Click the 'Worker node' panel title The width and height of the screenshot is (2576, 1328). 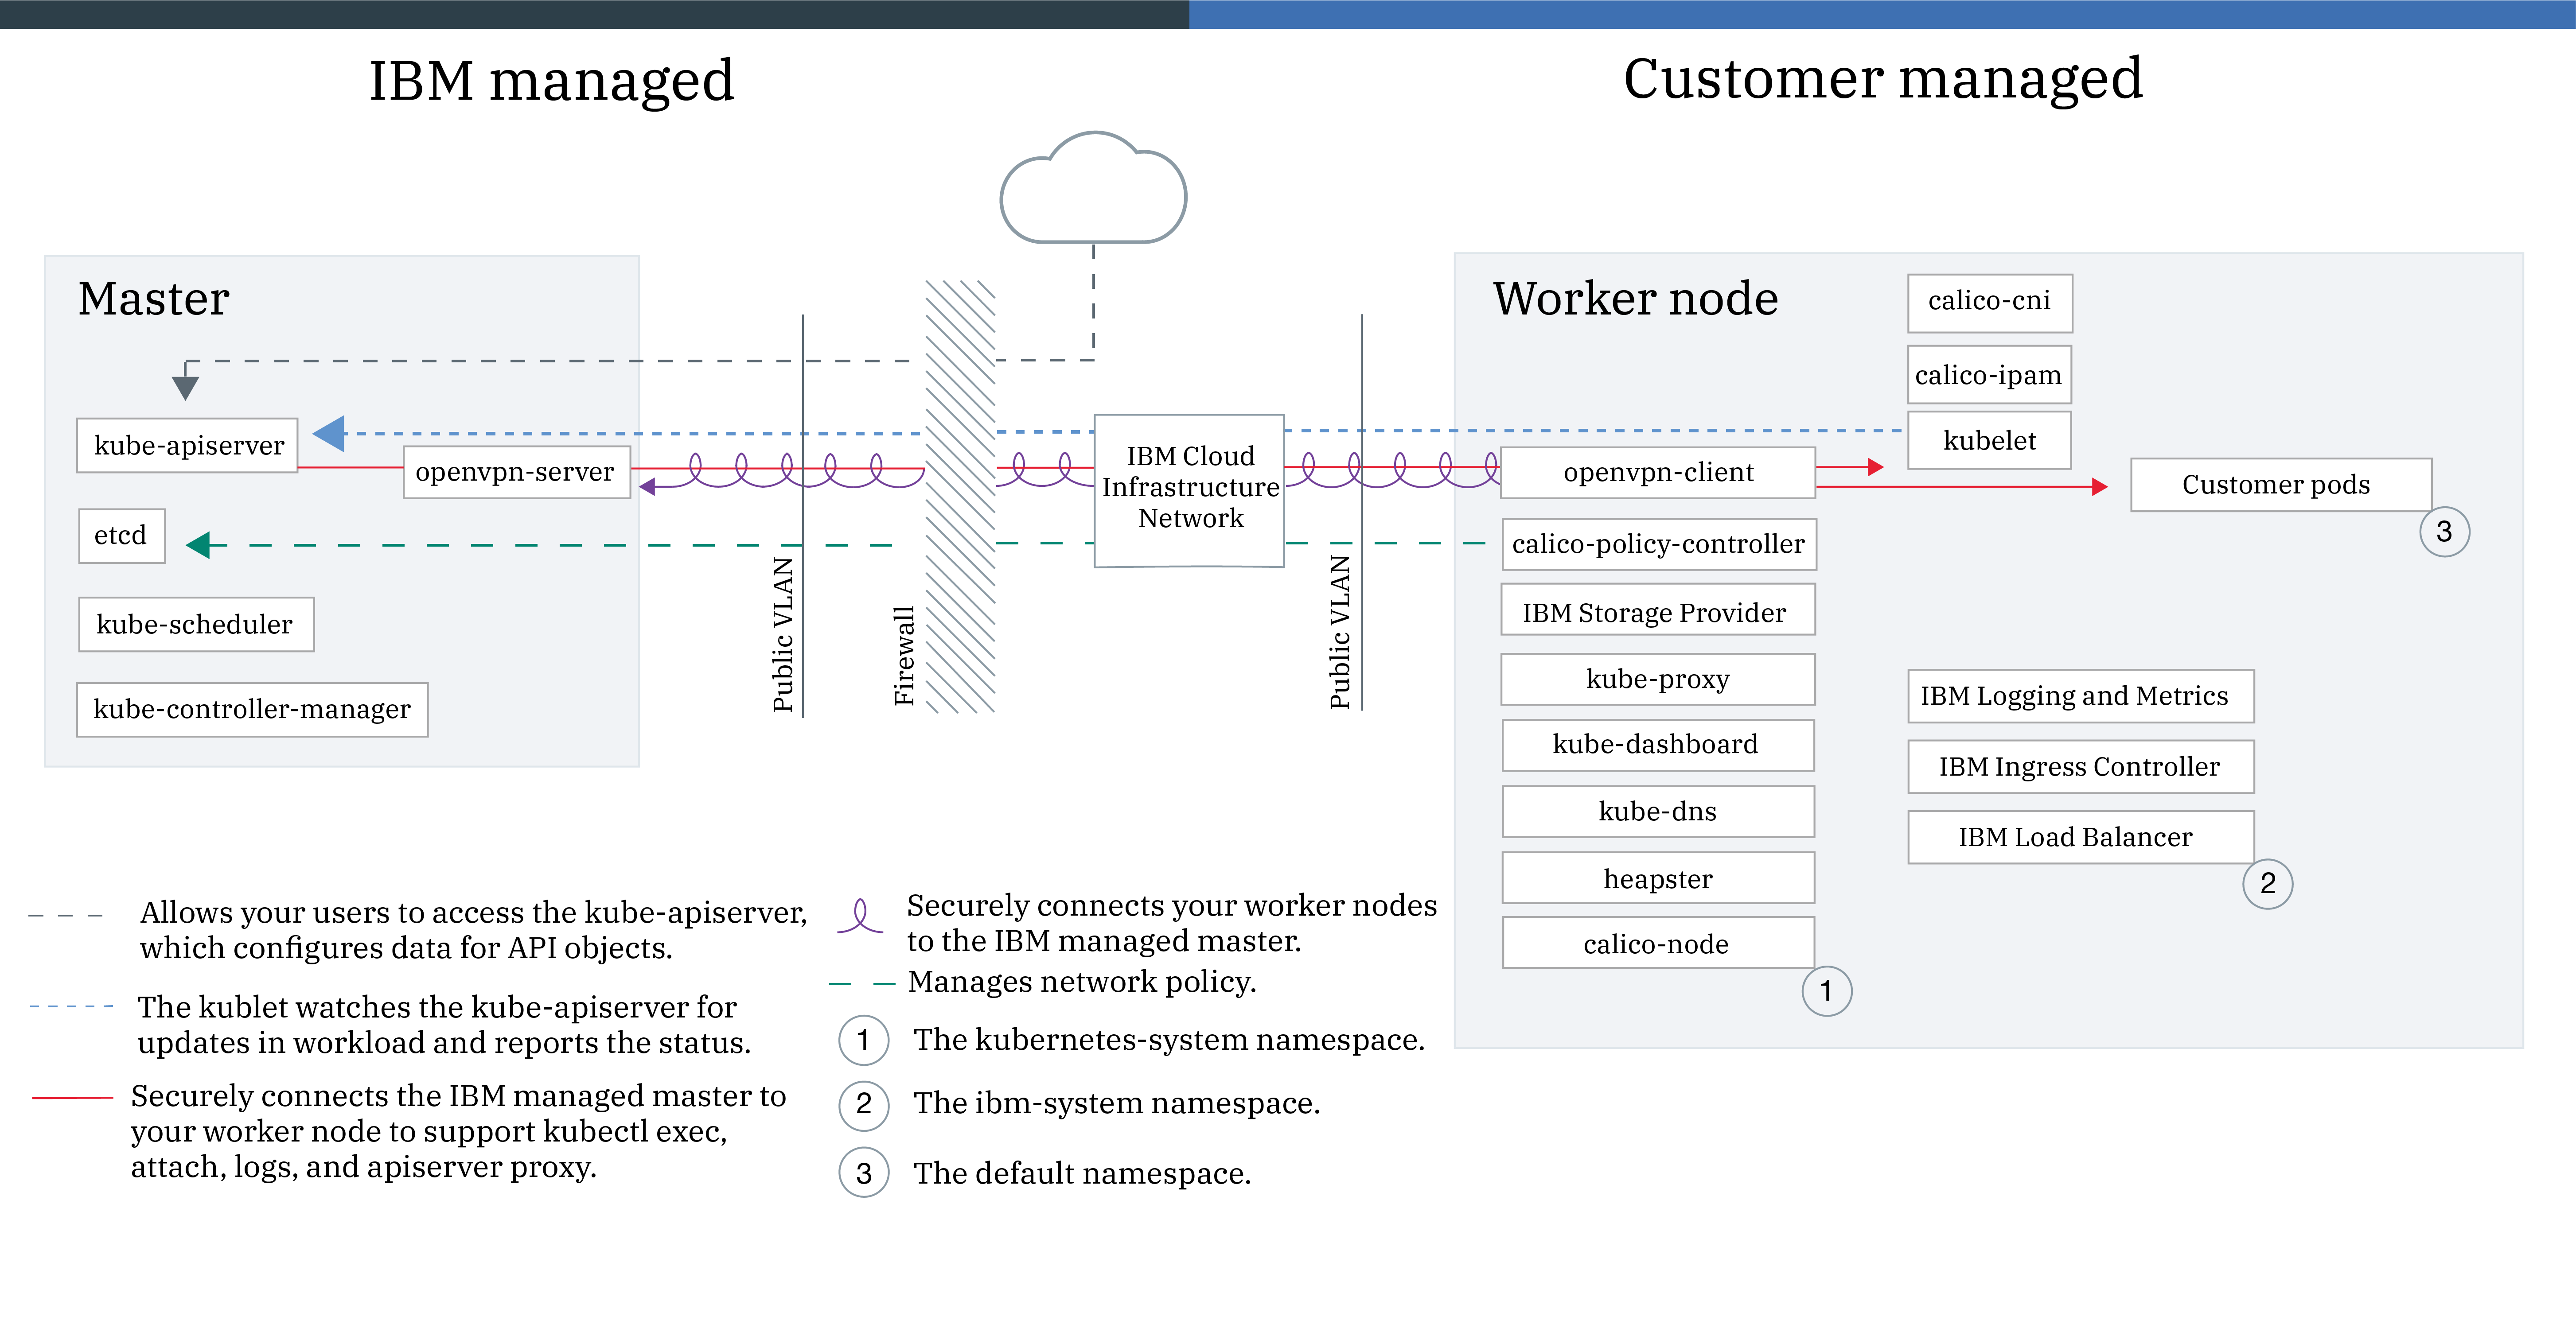coord(1636,299)
